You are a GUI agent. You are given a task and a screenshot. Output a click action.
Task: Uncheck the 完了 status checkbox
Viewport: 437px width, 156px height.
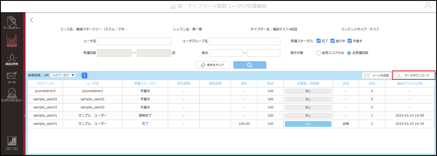319,41
